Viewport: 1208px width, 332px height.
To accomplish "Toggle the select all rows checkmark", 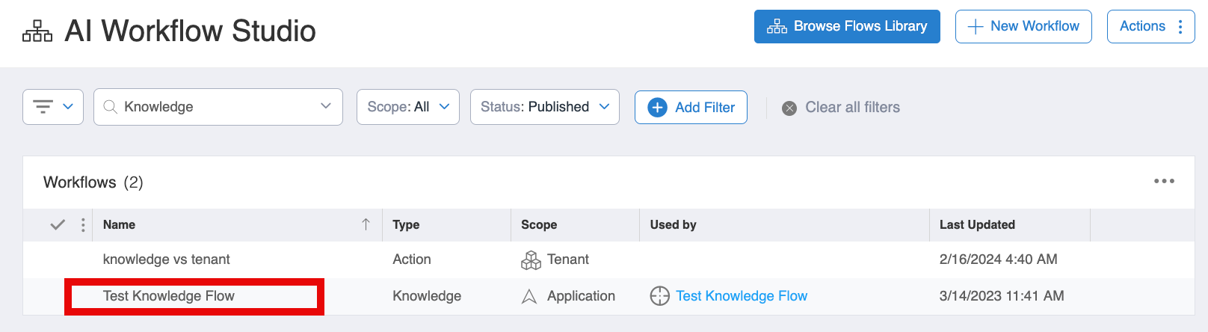I will 58,224.
